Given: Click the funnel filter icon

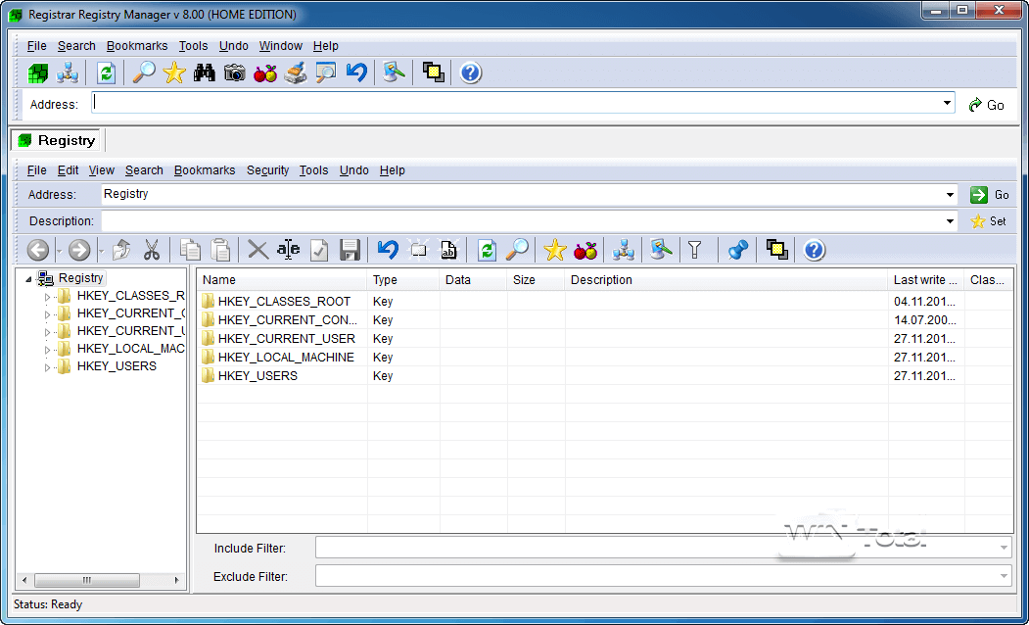Looking at the screenshot, I should coord(695,250).
